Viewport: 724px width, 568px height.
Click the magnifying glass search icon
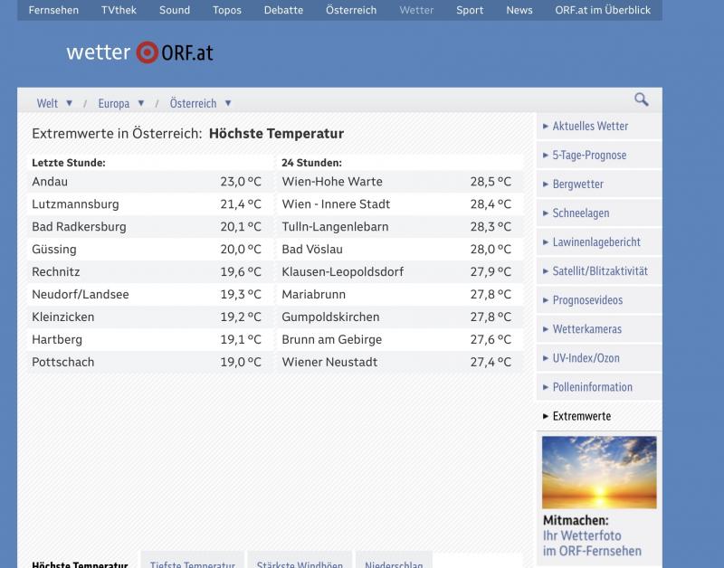pyautogui.click(x=641, y=100)
